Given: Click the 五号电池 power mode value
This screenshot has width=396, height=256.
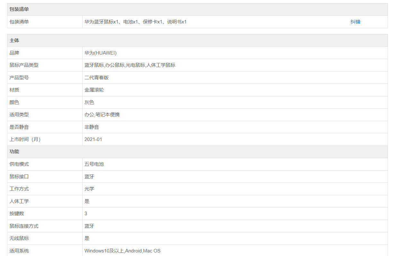Looking at the screenshot, I should 94,164.
